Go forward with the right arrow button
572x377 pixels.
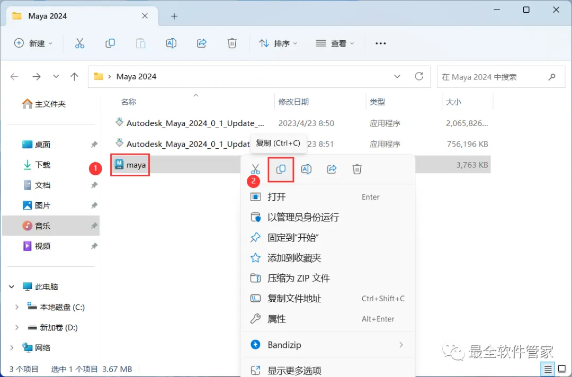[x=37, y=77]
